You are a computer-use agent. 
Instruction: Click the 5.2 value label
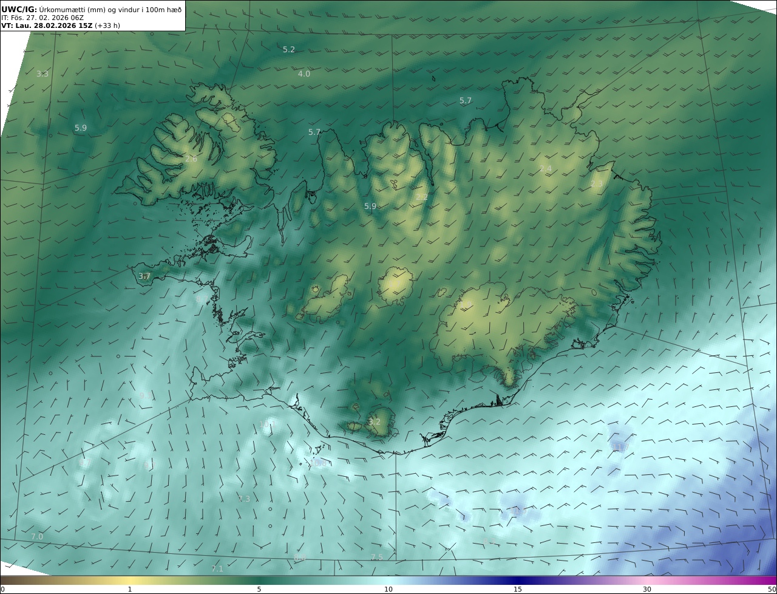tap(289, 50)
